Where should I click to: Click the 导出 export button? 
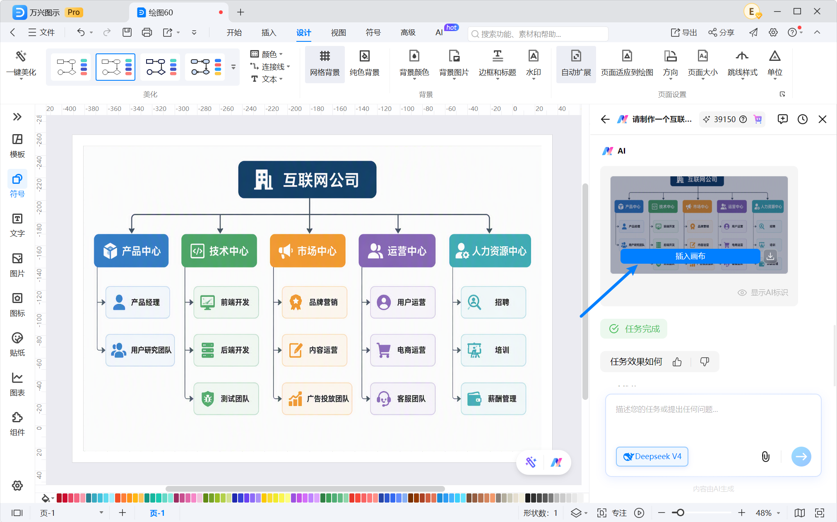pyautogui.click(x=684, y=32)
